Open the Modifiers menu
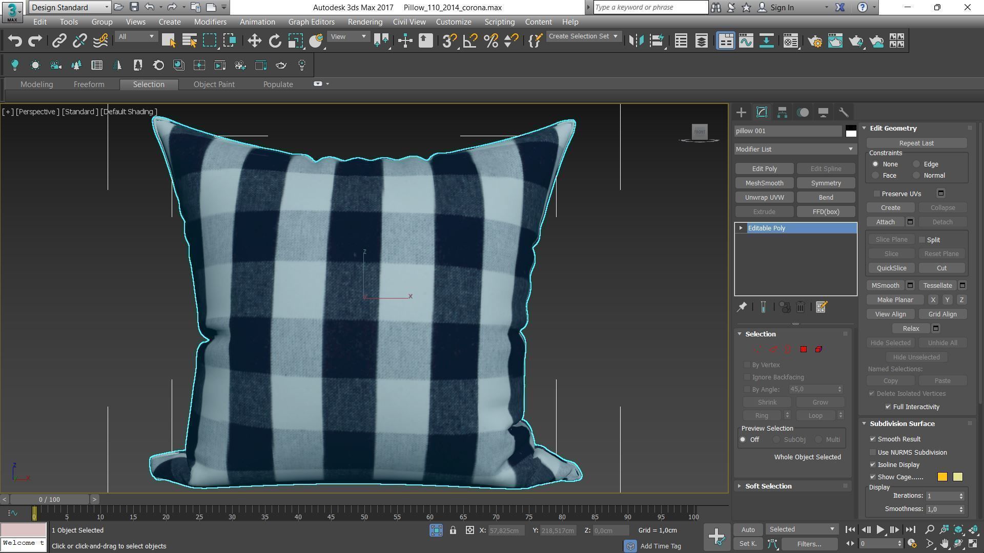The height and width of the screenshot is (553, 984). [210, 22]
